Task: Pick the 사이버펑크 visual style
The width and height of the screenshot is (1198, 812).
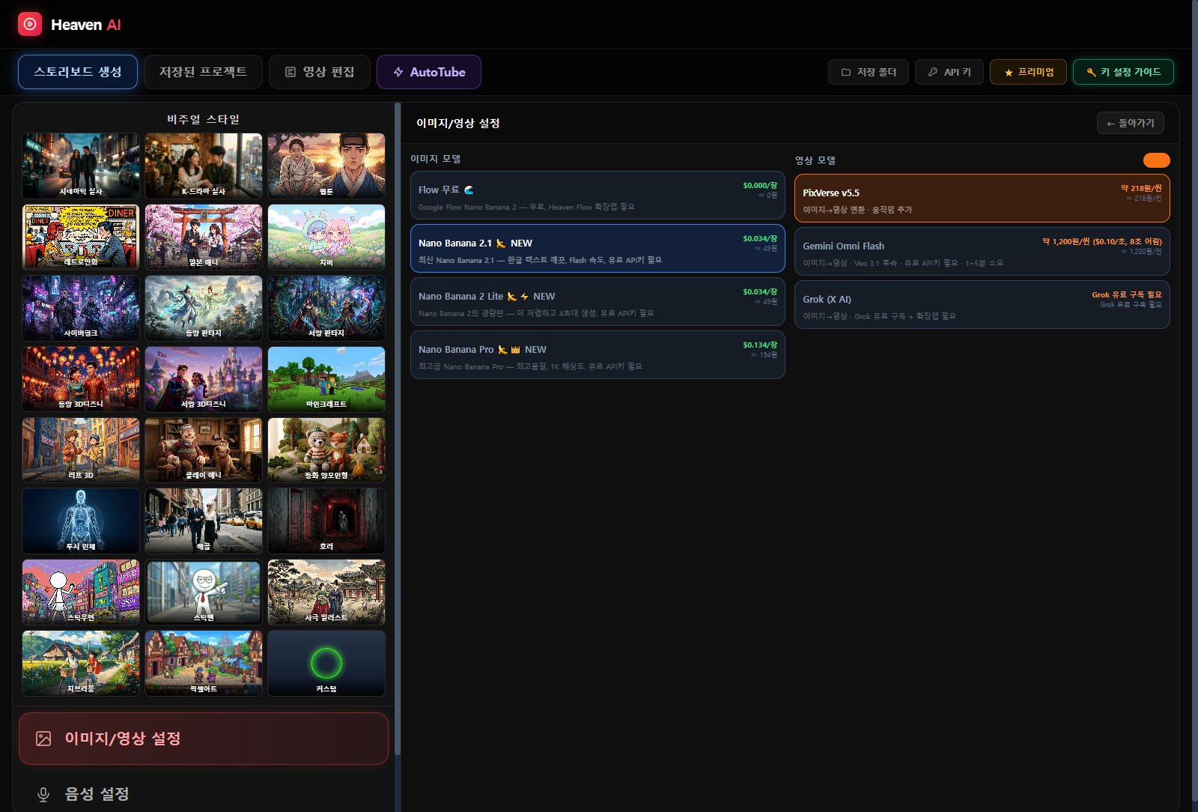Action: point(81,308)
